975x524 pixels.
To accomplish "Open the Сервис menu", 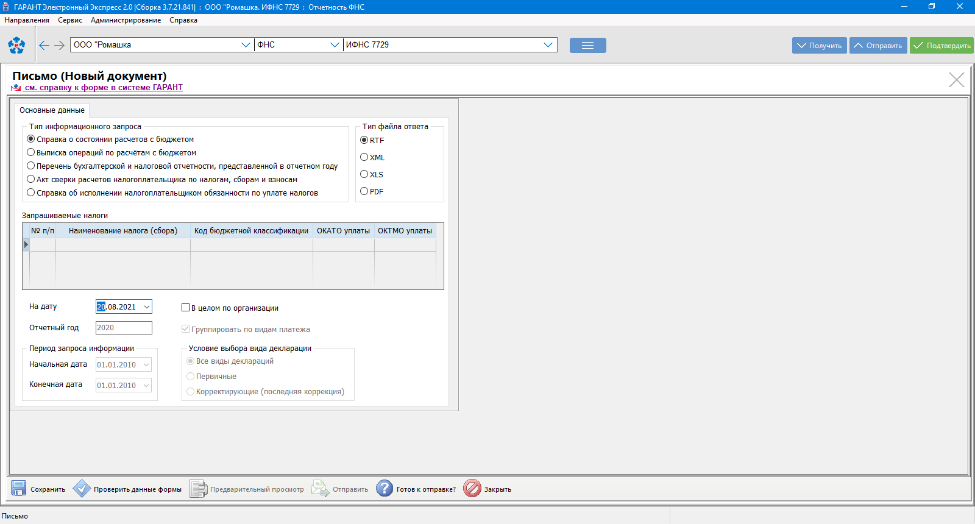I will [x=70, y=20].
